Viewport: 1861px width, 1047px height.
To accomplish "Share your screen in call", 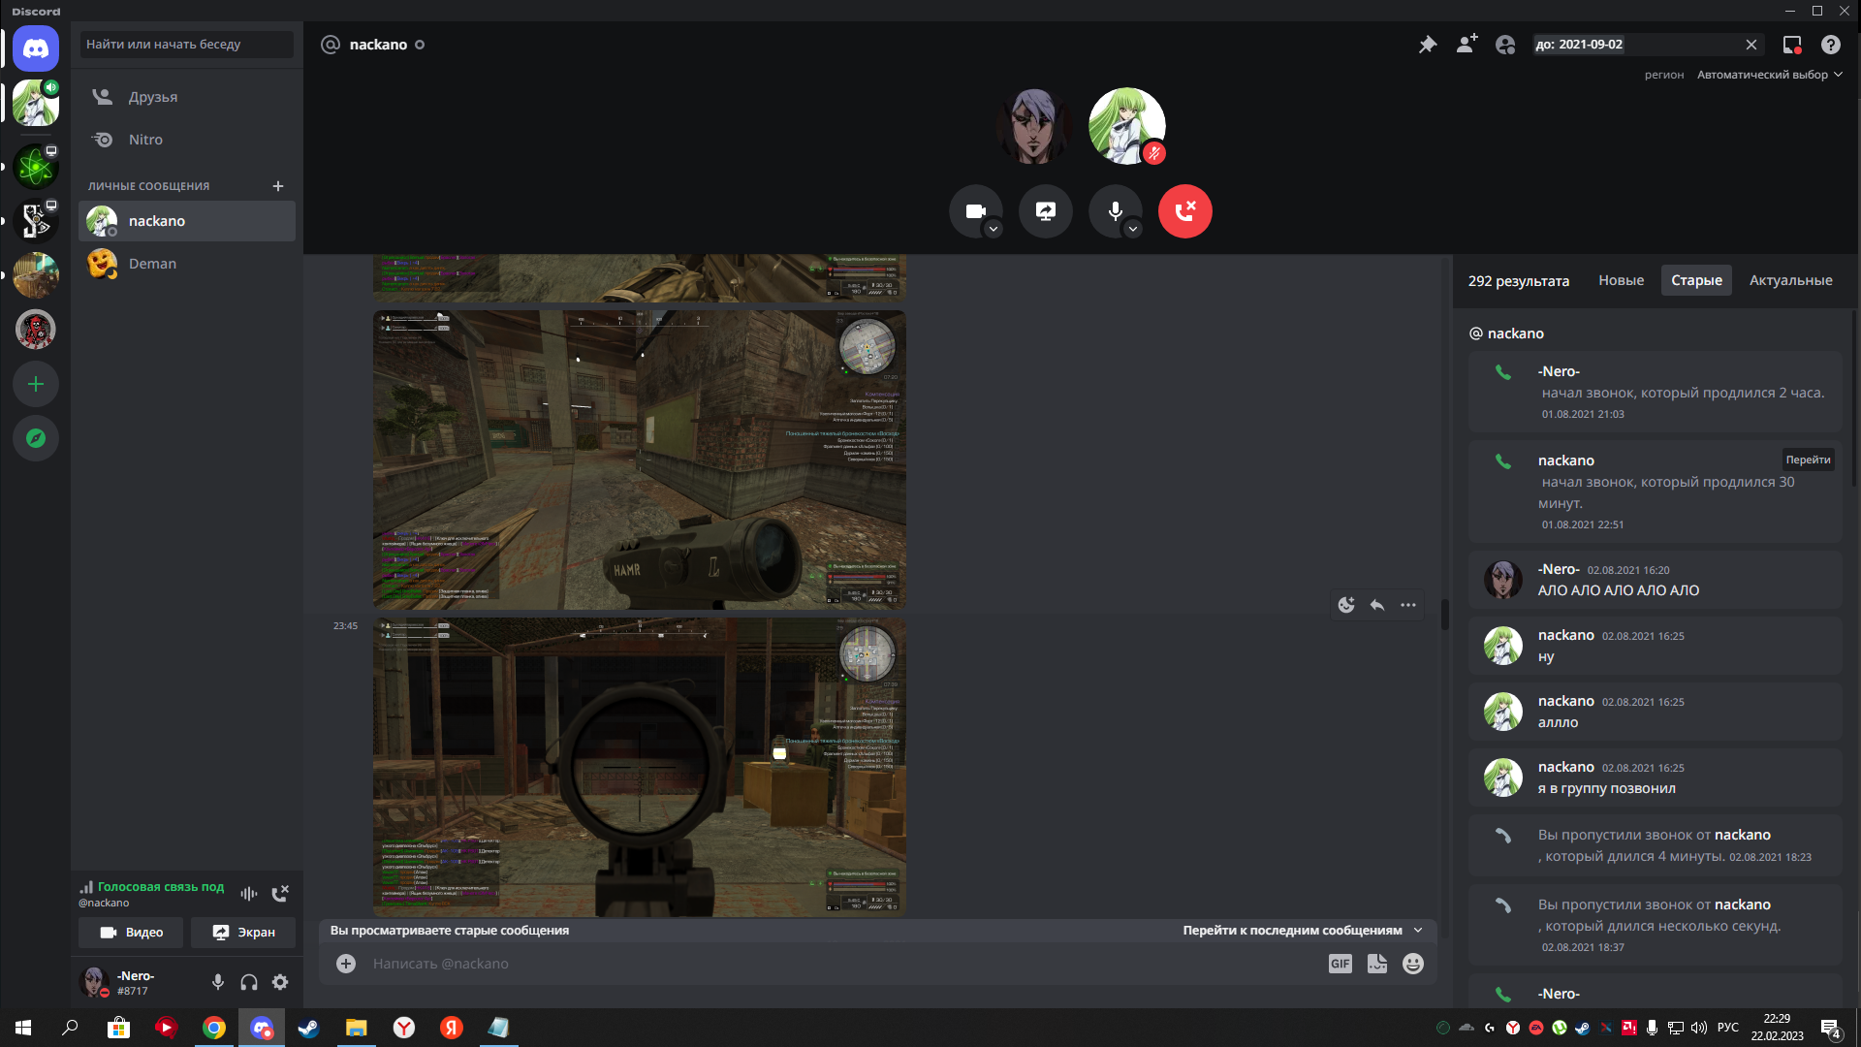I will click(x=1046, y=211).
